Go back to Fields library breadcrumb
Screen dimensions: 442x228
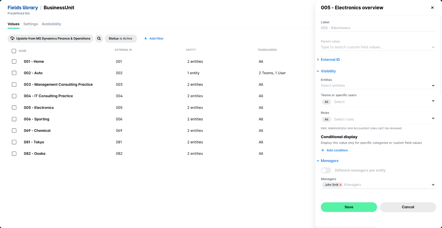(23, 8)
